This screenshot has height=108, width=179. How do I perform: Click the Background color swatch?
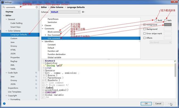click(x=168, y=29)
